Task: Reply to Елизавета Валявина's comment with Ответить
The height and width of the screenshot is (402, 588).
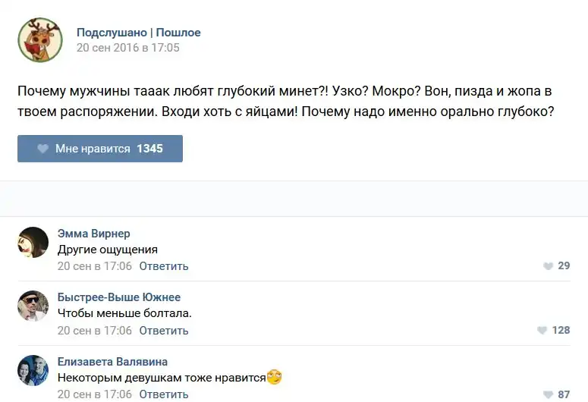Action: tap(164, 394)
